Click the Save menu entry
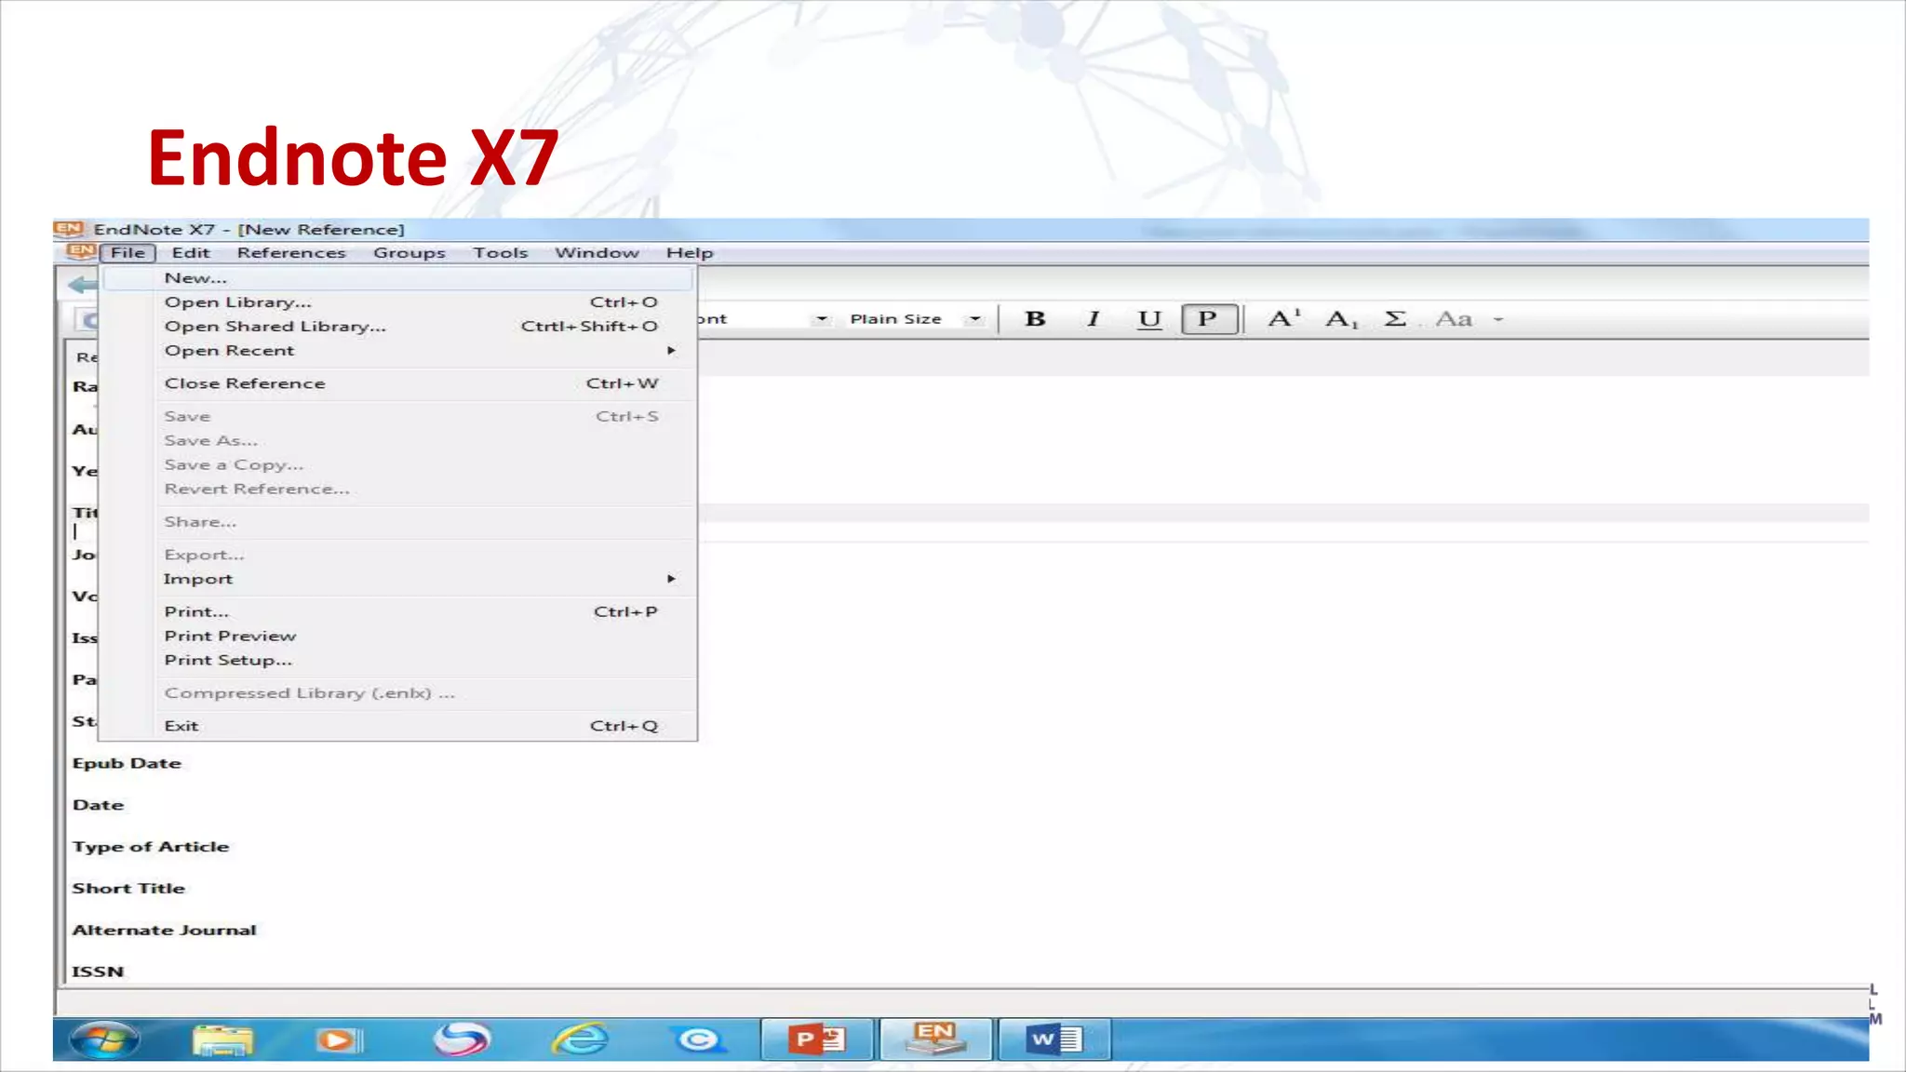The width and height of the screenshot is (1906, 1072). pos(398,417)
